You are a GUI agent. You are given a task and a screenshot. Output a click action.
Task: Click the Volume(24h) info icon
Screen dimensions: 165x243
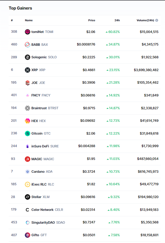[x=157, y=20]
